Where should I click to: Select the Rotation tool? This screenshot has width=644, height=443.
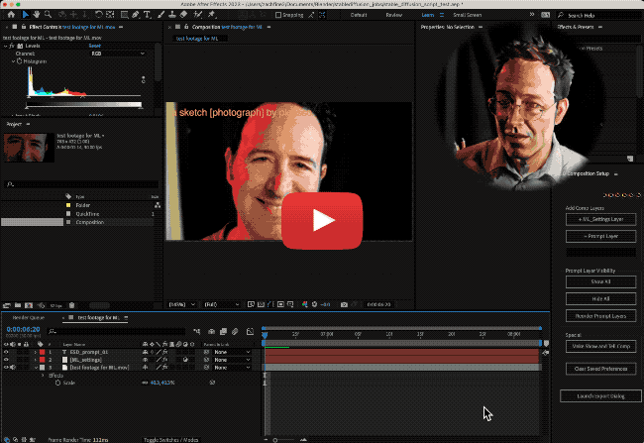click(x=98, y=15)
